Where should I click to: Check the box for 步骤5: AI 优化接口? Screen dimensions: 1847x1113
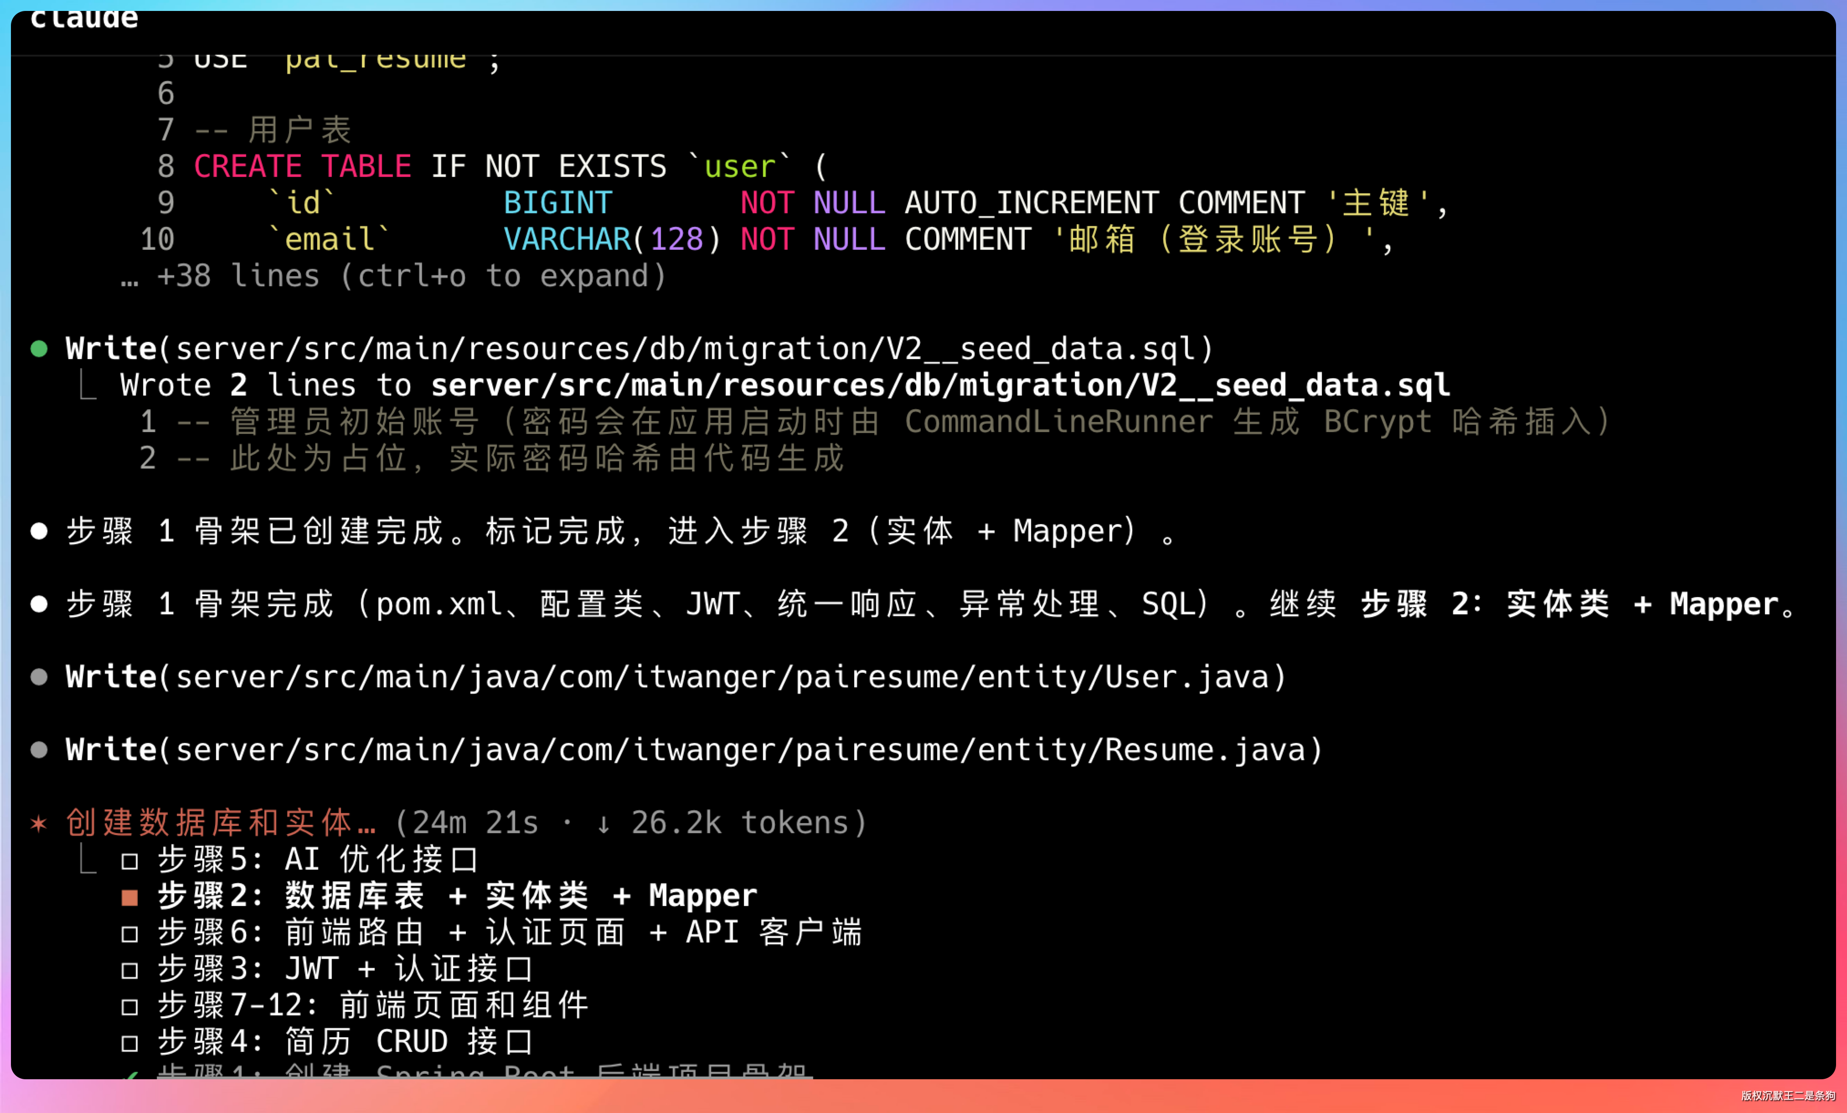pyautogui.click(x=130, y=861)
